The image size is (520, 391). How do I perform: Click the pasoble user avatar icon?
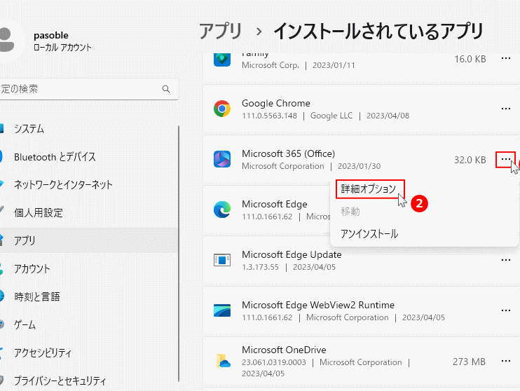(x=6, y=40)
